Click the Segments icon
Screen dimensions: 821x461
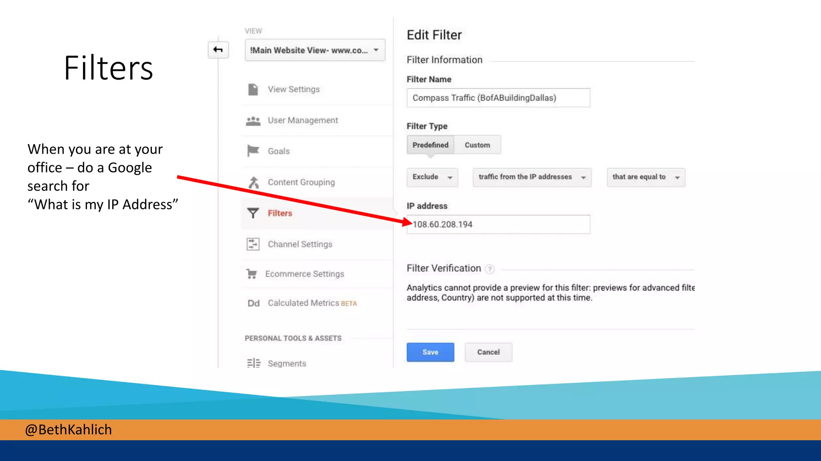[x=253, y=363]
